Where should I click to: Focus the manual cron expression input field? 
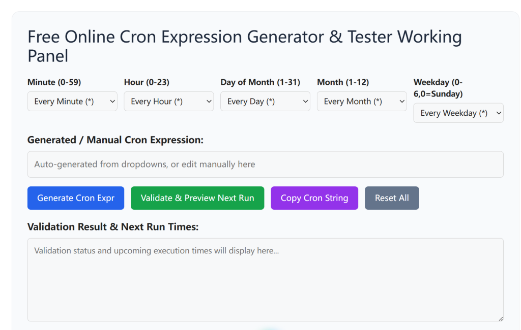click(x=266, y=164)
